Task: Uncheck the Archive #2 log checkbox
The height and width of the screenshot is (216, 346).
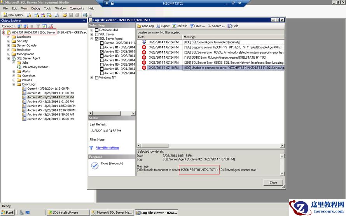Action: [102, 52]
